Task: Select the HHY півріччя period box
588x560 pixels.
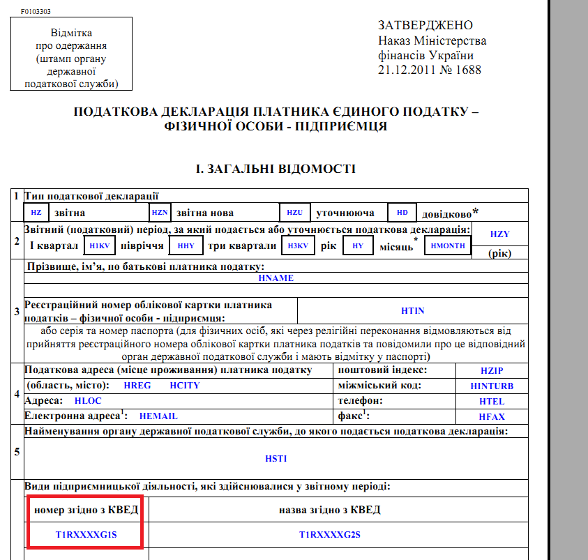Action: coord(186,245)
